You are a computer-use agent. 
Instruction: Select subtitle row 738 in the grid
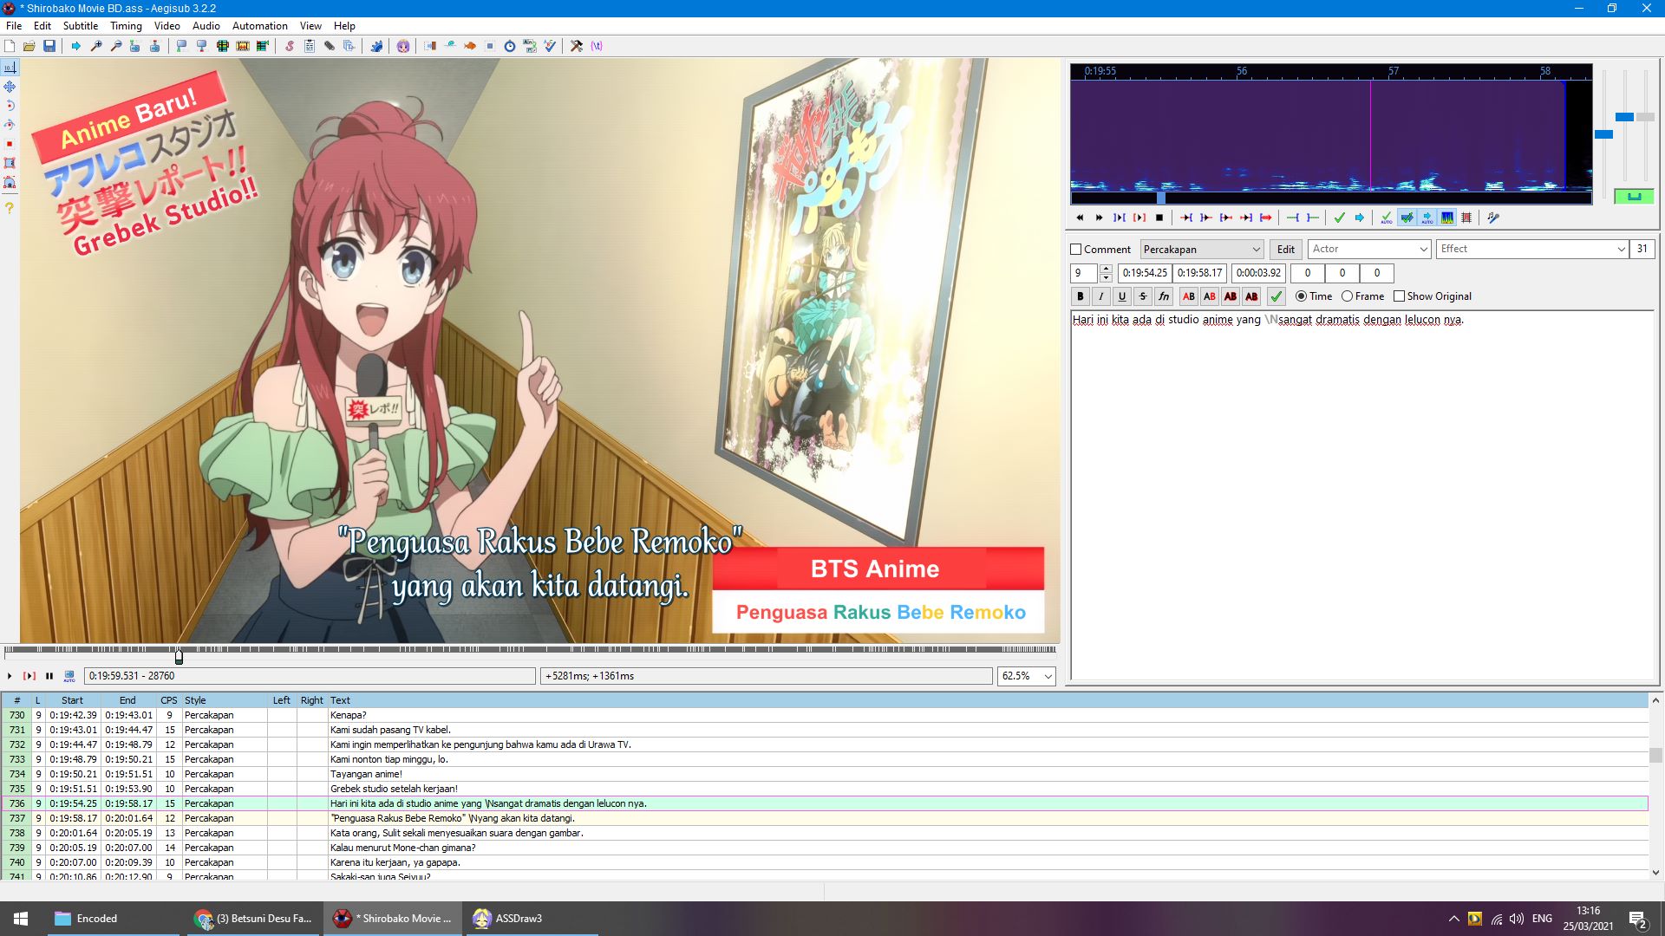coord(824,833)
